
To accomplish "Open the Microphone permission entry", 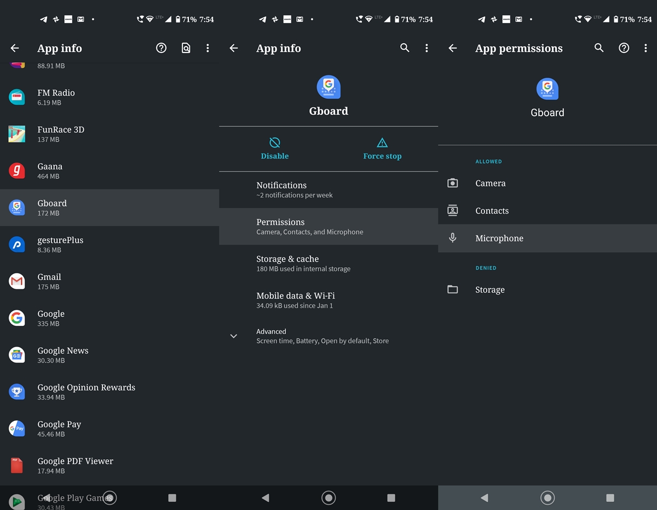I will [547, 238].
